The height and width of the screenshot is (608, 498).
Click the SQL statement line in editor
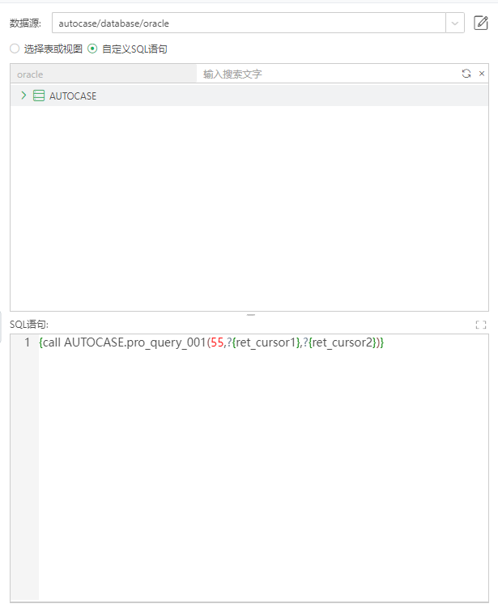pyautogui.click(x=211, y=342)
